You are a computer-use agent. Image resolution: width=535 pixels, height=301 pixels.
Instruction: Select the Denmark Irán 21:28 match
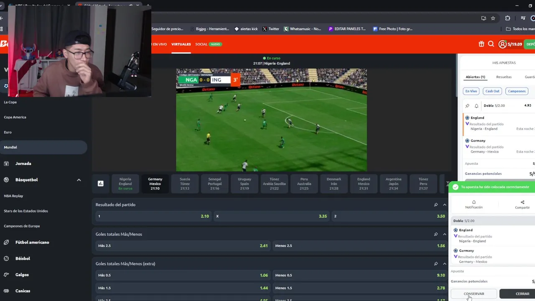tap(334, 184)
